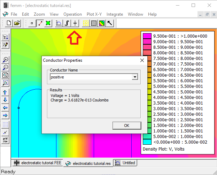Screen dimensions: 217x175
Task: Click the Conductor Name field showing positive
Action: [x=94, y=77]
